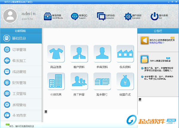The height and width of the screenshot is (128, 179).
Task: Open 成品管理 section
Action: coord(21,72)
